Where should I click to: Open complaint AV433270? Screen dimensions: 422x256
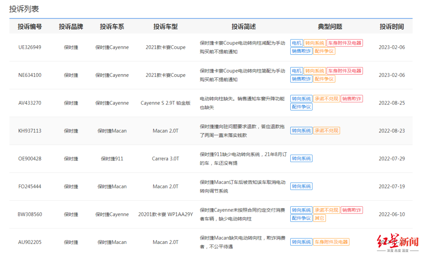point(30,103)
